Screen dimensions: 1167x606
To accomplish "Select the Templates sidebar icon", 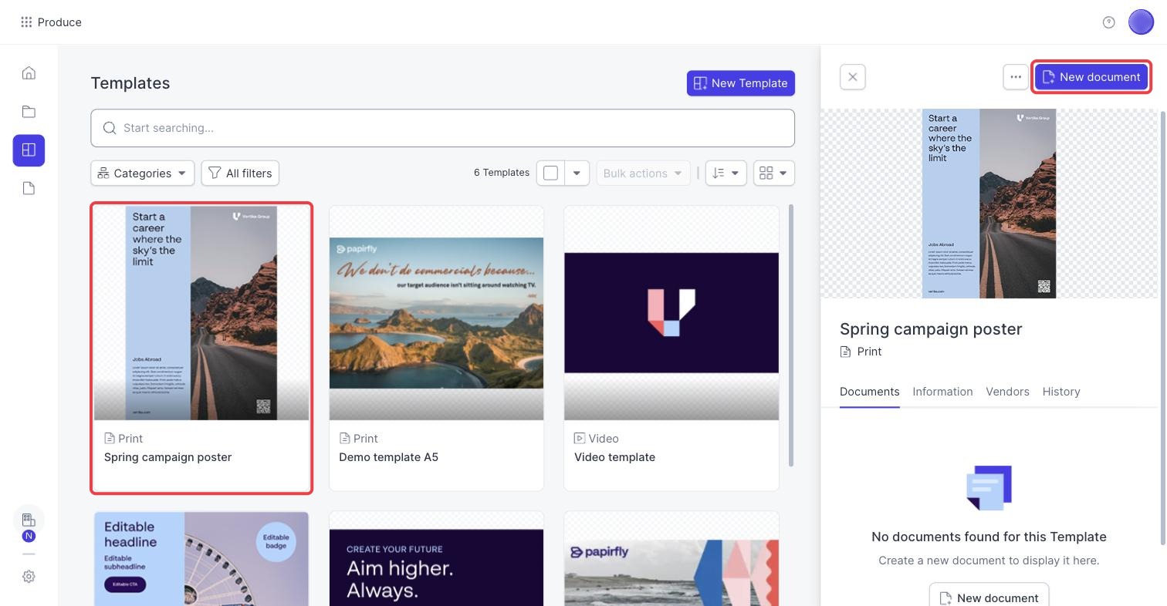I will click(x=29, y=150).
